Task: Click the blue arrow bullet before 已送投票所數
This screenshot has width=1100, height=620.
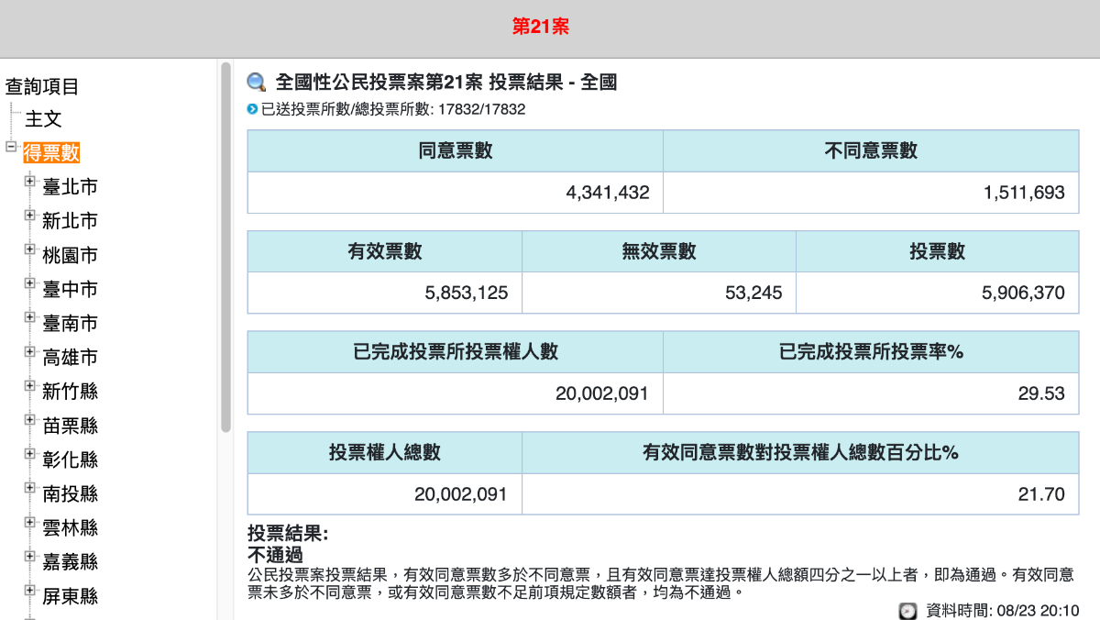Action: (x=253, y=109)
